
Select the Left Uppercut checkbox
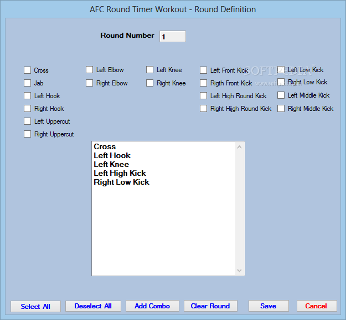(x=27, y=121)
